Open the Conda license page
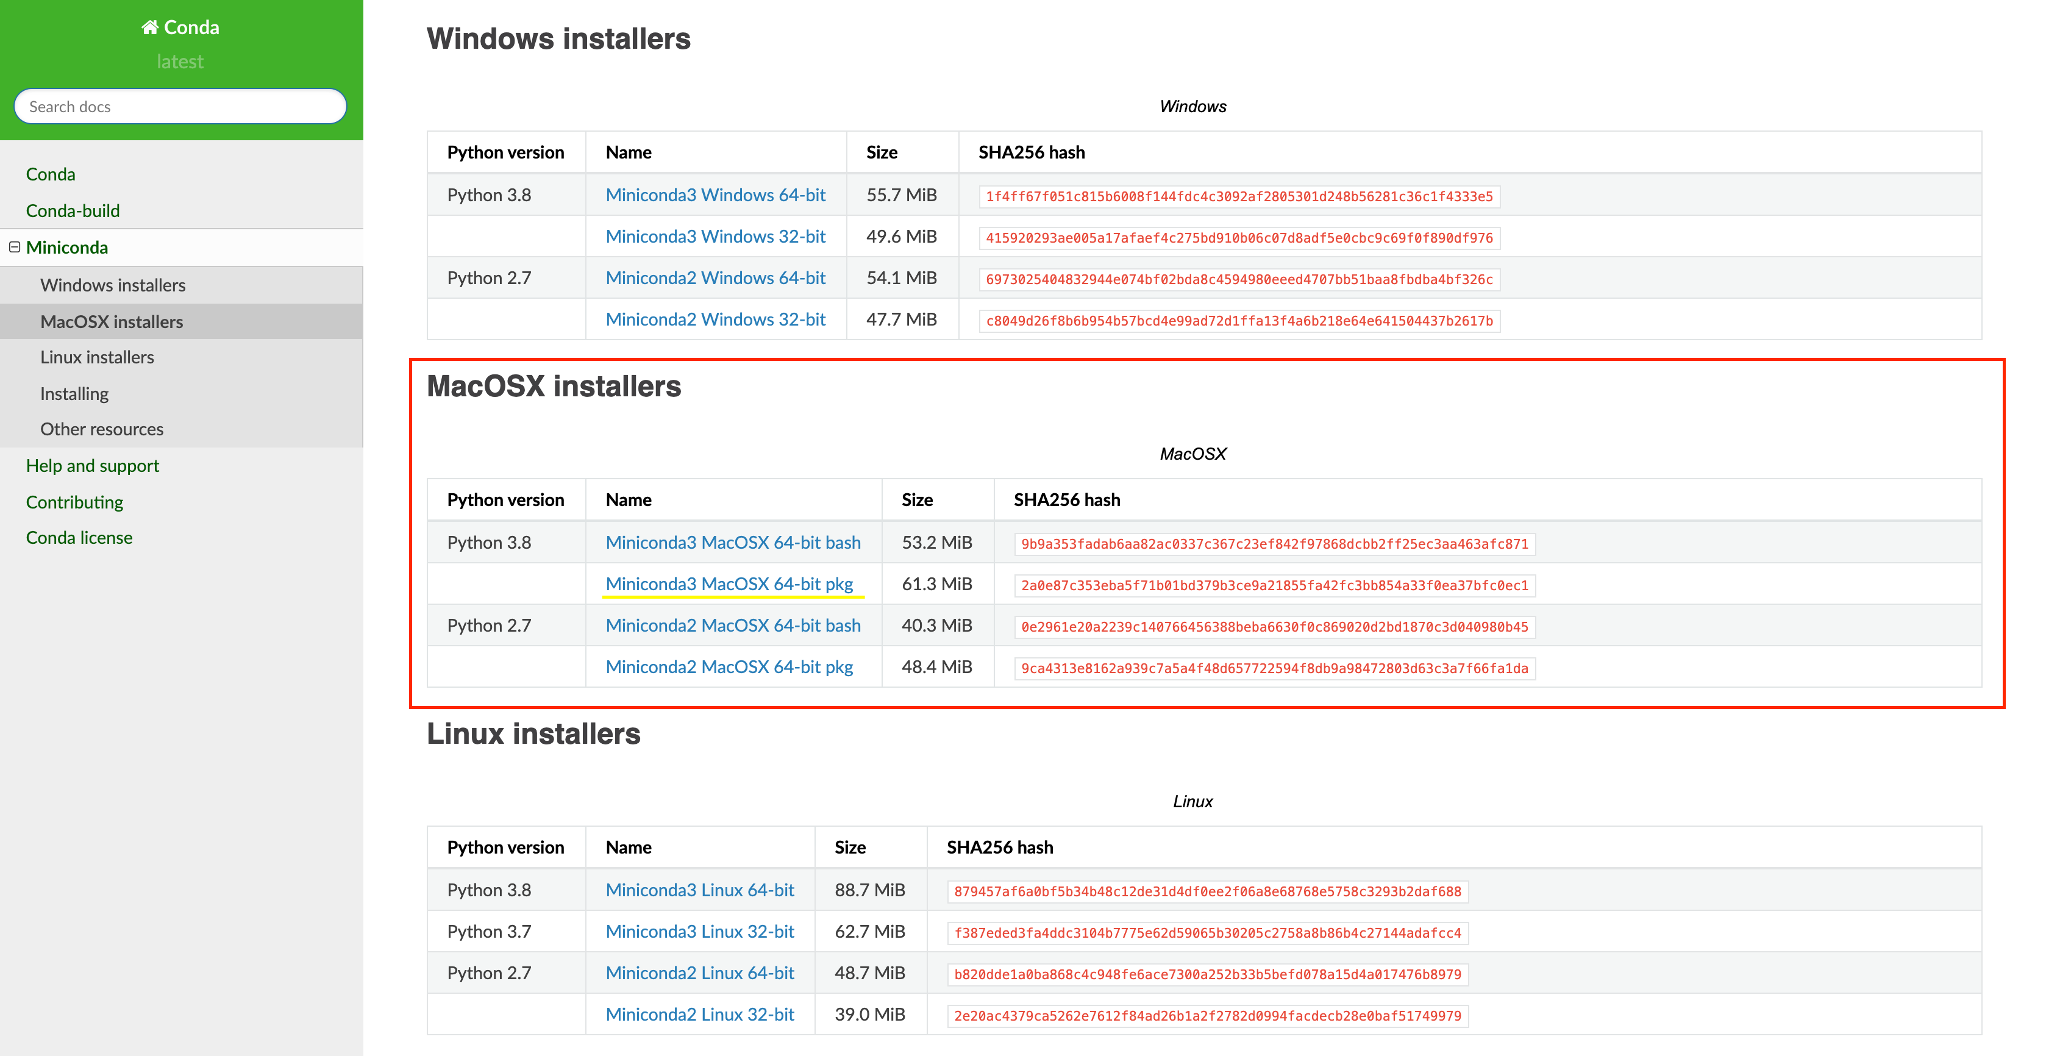 click(x=79, y=538)
